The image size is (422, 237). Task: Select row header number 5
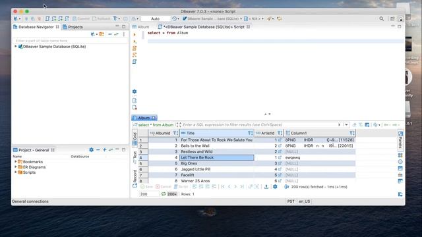(143, 163)
